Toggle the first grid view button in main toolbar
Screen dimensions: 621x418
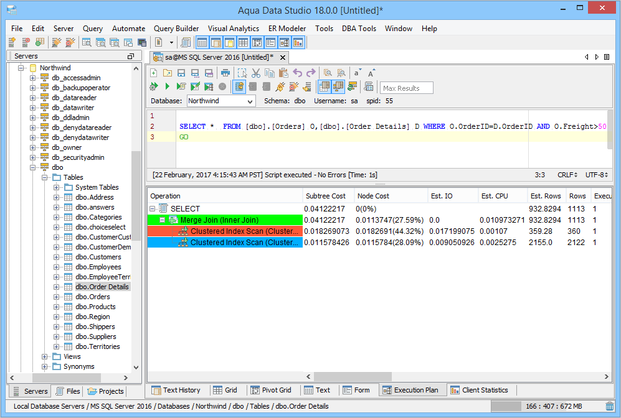tap(202, 42)
